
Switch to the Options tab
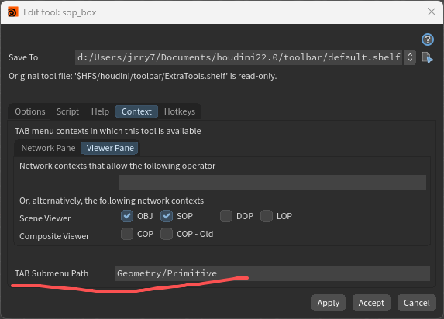(30, 111)
